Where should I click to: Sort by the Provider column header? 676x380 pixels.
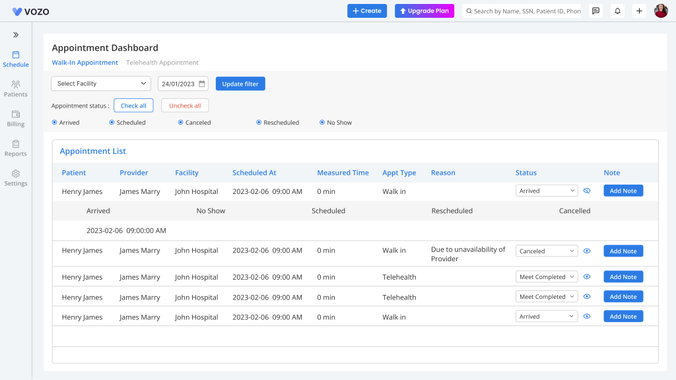click(133, 173)
